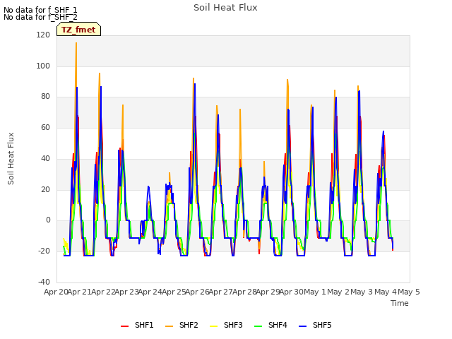Click the blue SHF5 legend swatch
This screenshot has height=339, width=452.
pos(303,326)
